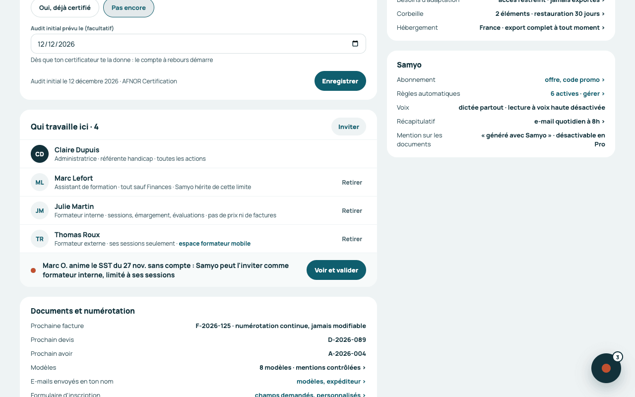Remove Thomas Roux with Retirer
The height and width of the screenshot is (397, 635).
point(352,239)
